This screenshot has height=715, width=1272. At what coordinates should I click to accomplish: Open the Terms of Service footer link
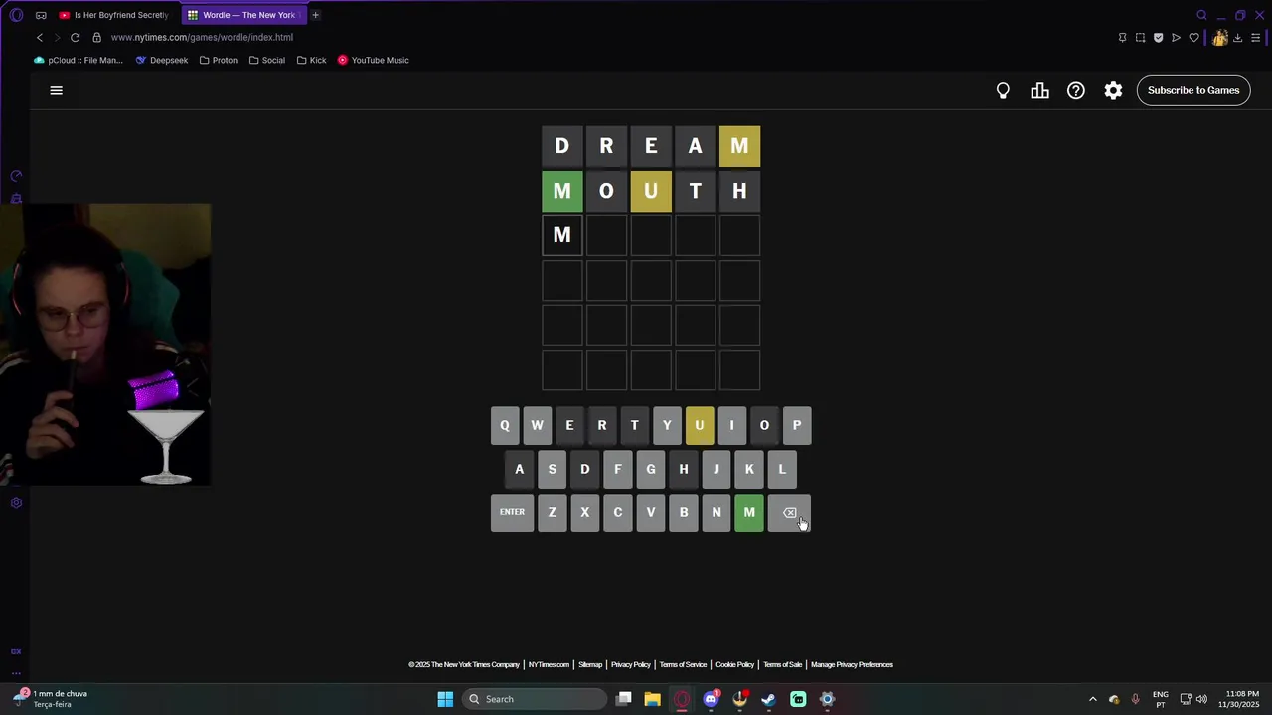683,665
